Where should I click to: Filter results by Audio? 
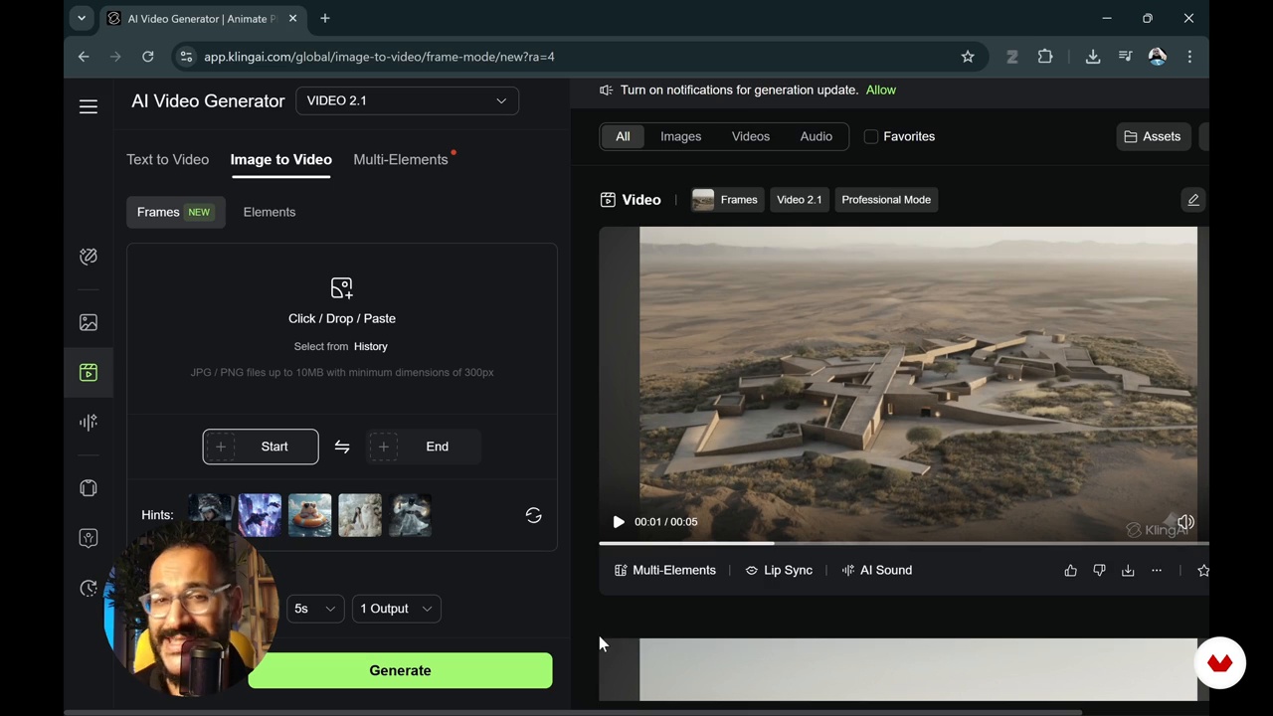pyautogui.click(x=817, y=137)
